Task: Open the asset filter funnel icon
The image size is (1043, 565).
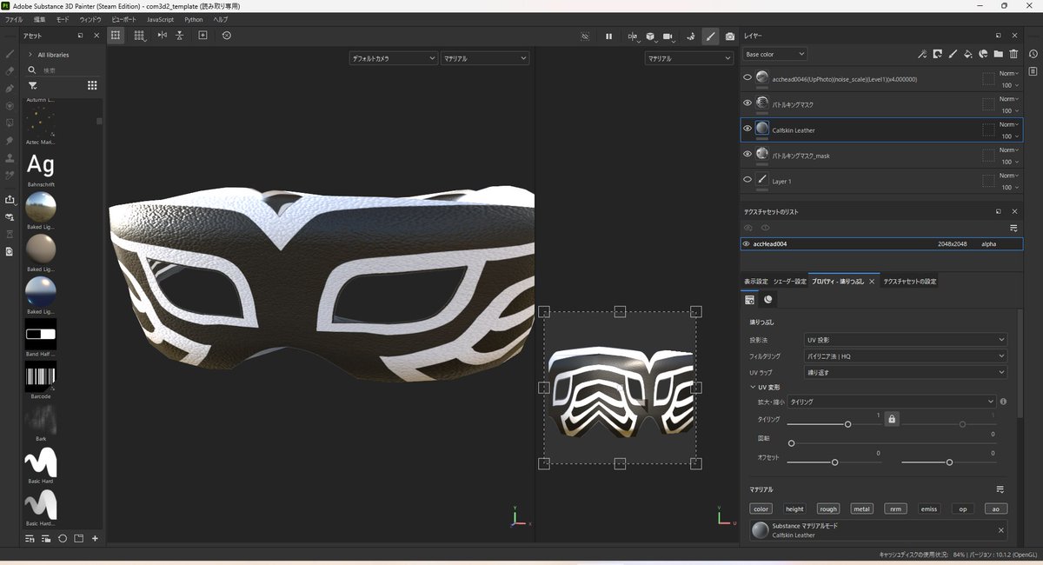Action: pyautogui.click(x=32, y=85)
